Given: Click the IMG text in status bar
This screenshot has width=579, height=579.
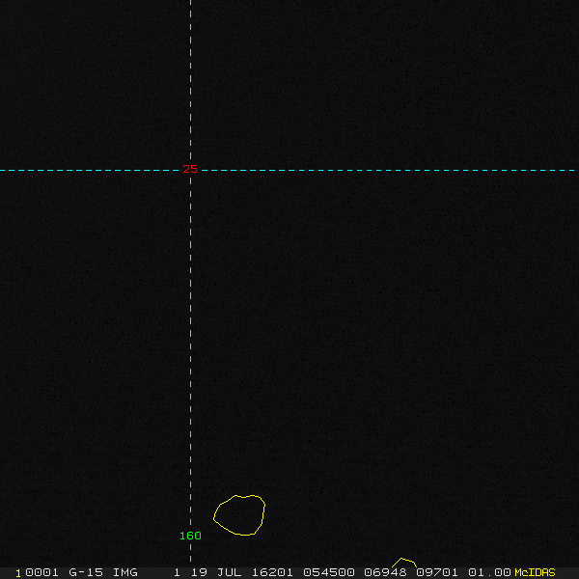Looking at the screenshot, I should tap(125, 572).
